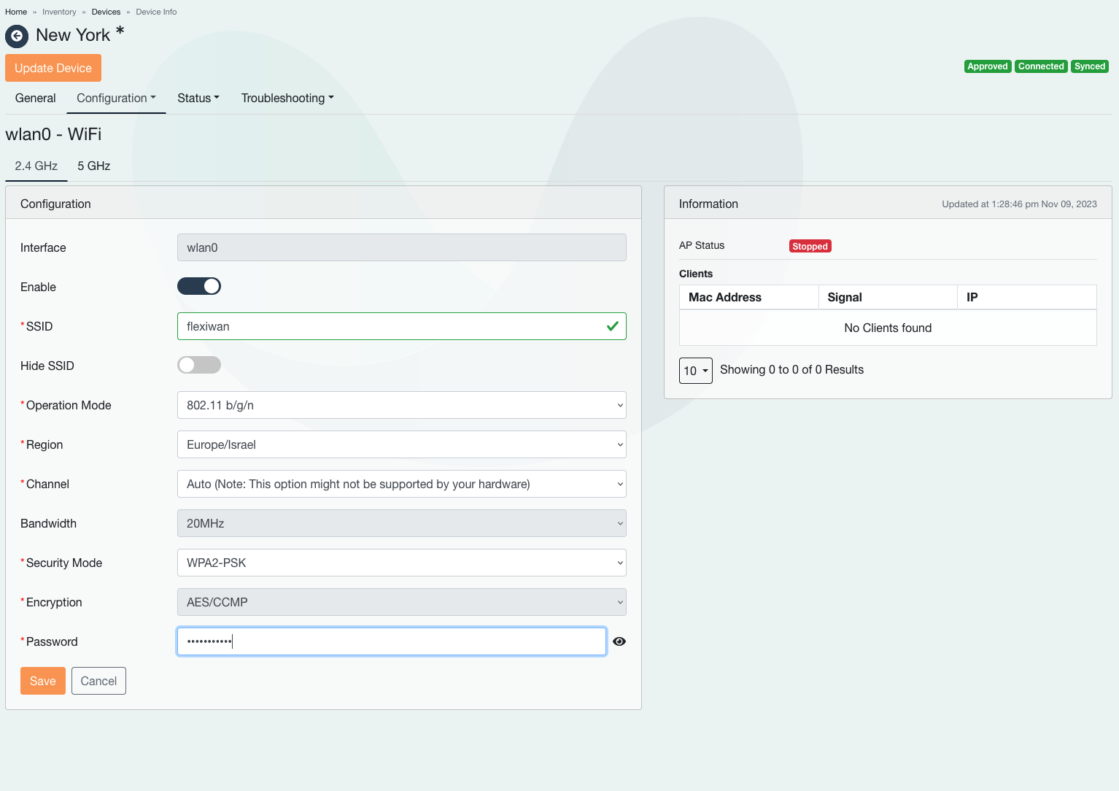Choose a Security Mode from dropdown
The height and width of the screenshot is (791, 1119).
point(401,563)
